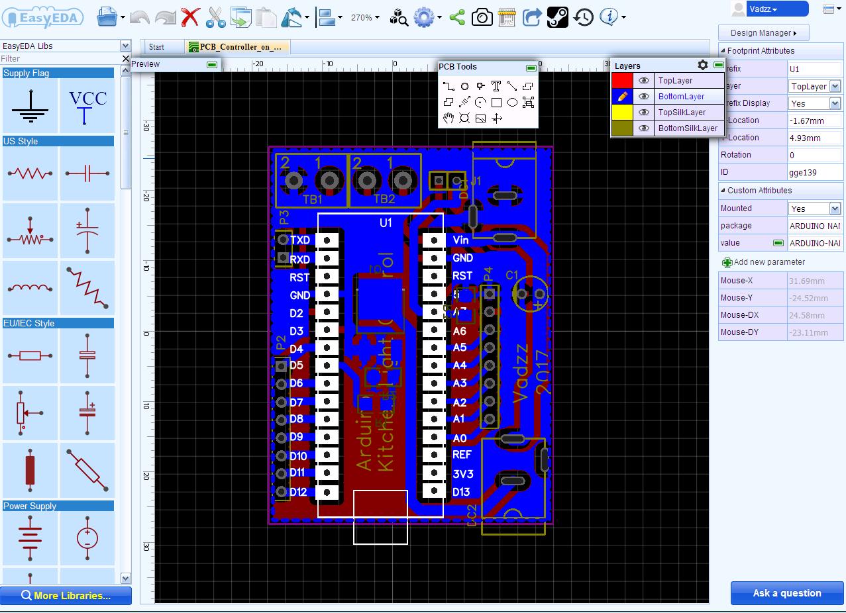
Task: Open the rotate/flip dropdown arrow
Action: 307,18
